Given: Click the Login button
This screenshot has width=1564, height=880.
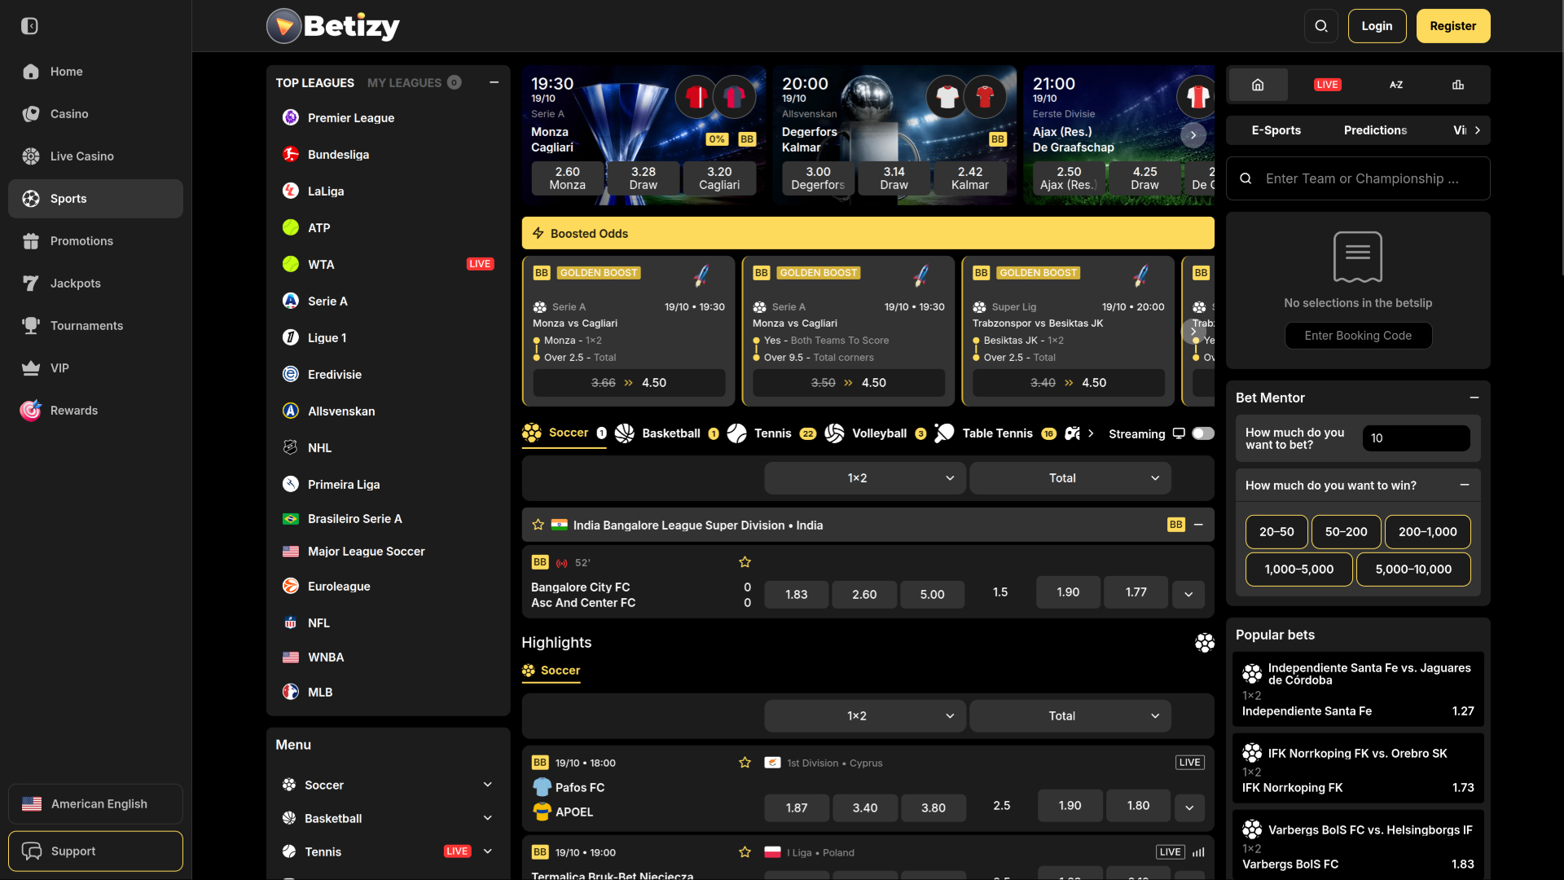Looking at the screenshot, I should 1377,26.
